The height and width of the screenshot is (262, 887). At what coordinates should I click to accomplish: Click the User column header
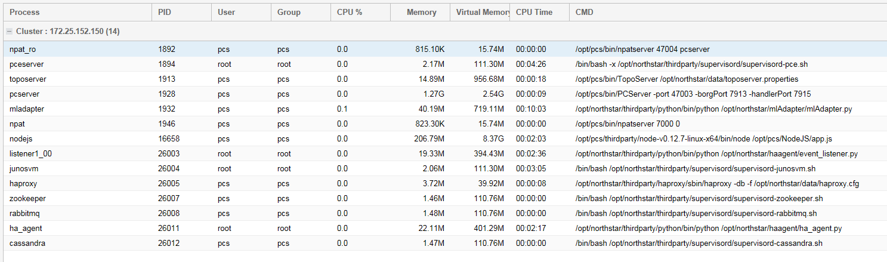point(226,12)
